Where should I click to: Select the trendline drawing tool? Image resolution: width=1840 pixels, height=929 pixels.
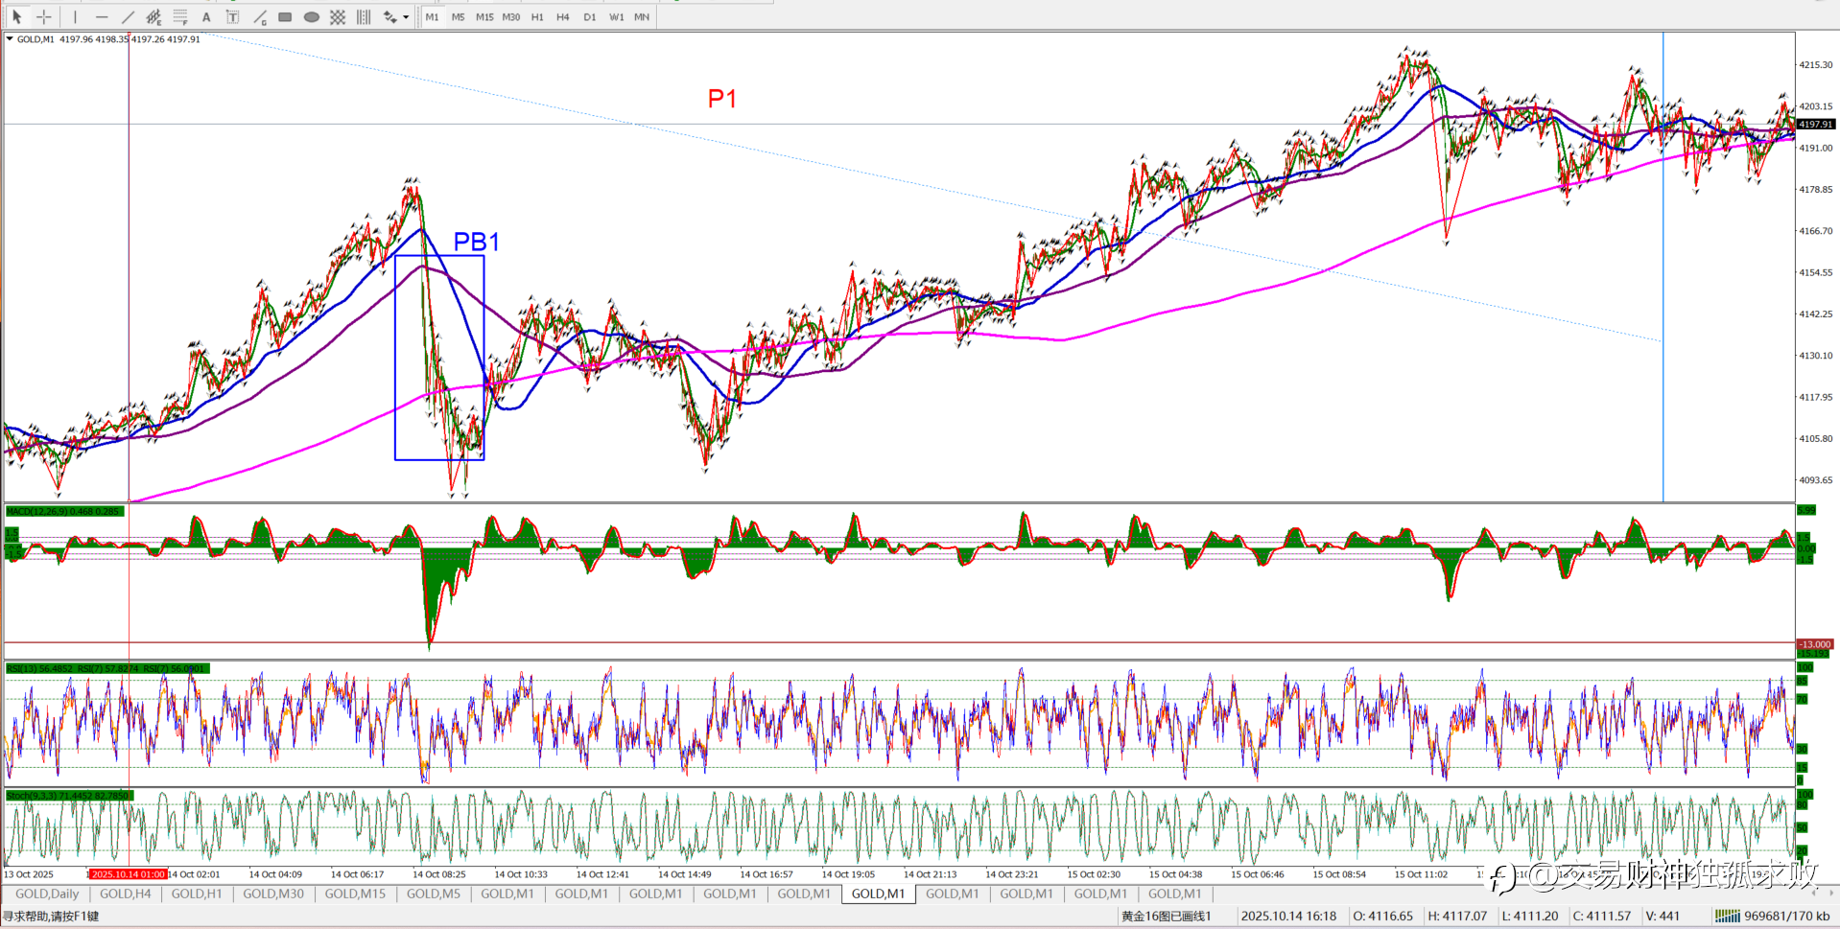point(128,17)
